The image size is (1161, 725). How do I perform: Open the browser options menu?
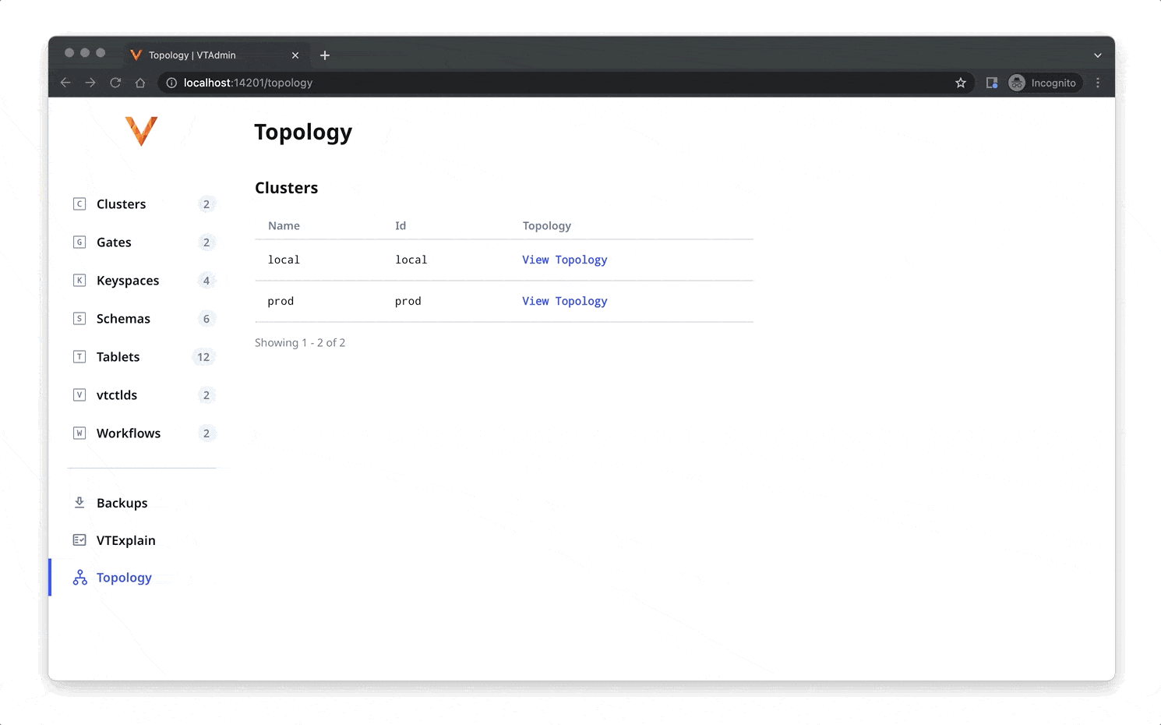click(1098, 83)
